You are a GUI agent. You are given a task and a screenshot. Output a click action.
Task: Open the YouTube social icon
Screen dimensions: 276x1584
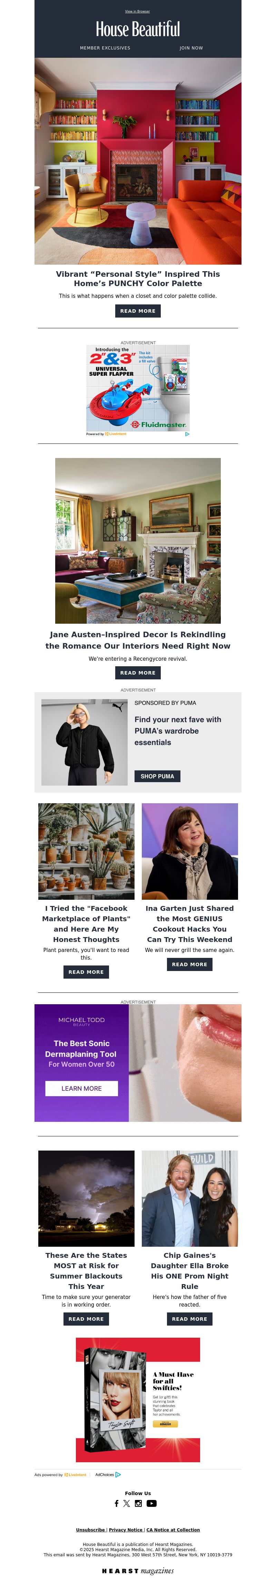pyautogui.click(x=151, y=1503)
